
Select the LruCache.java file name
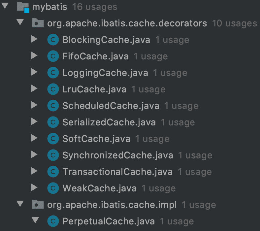coord(94,89)
